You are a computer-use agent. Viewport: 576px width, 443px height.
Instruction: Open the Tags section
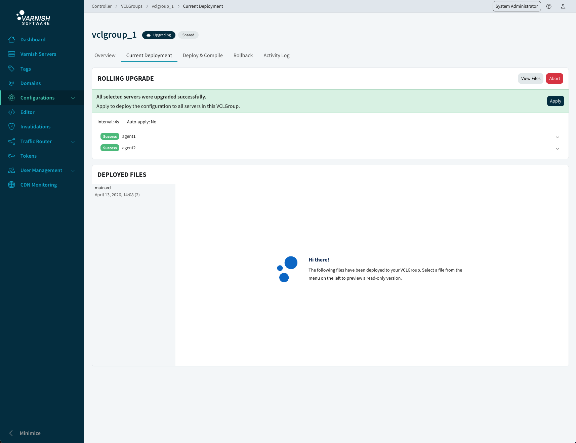(x=26, y=69)
